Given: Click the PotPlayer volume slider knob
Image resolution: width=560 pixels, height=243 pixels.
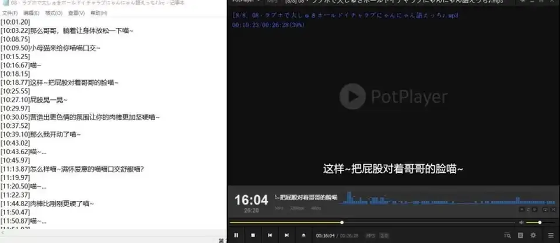Looking at the screenshot, I should (540, 223).
